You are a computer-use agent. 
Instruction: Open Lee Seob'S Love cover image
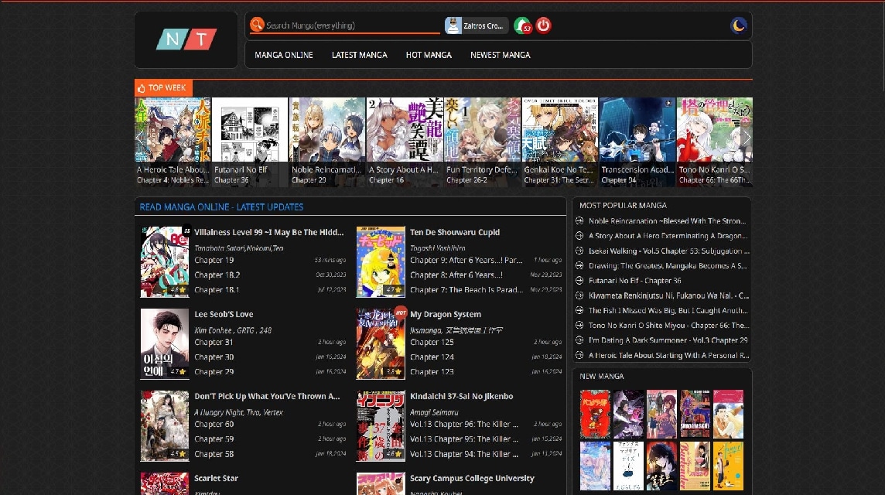[x=164, y=343]
